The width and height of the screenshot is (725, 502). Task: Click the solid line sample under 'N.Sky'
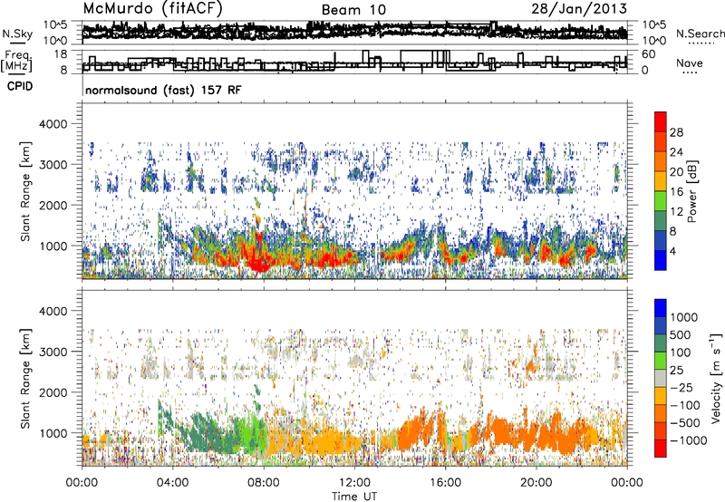(17, 43)
